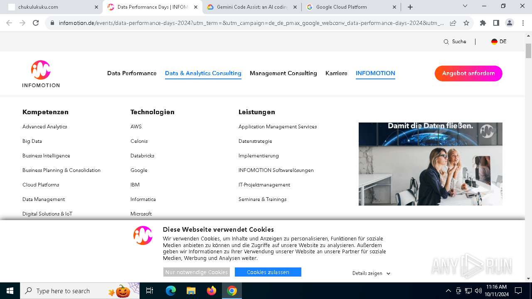The image size is (532, 299).
Task: Click the share page icon in address bar
Action: click(453, 23)
